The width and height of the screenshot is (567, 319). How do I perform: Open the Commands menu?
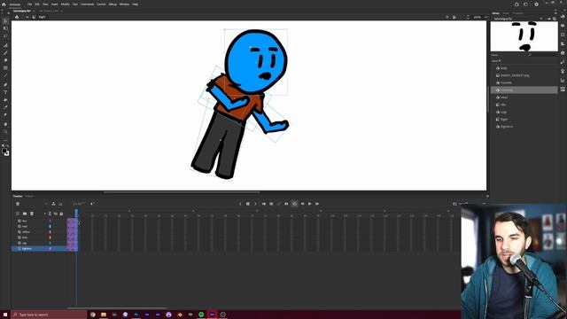[x=87, y=4]
